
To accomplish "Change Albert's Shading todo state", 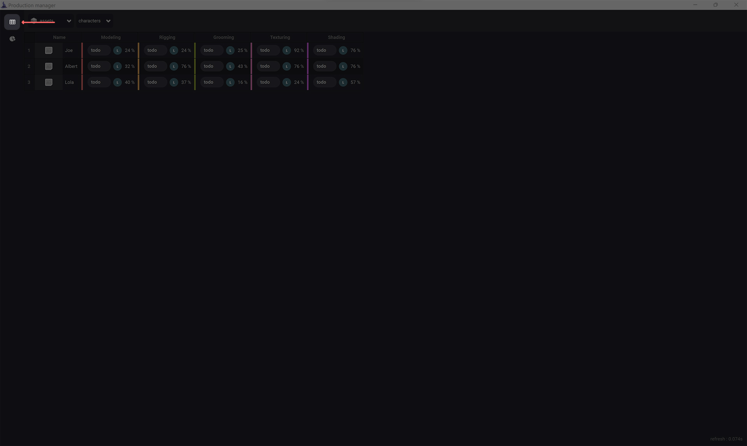I will (x=324, y=66).
